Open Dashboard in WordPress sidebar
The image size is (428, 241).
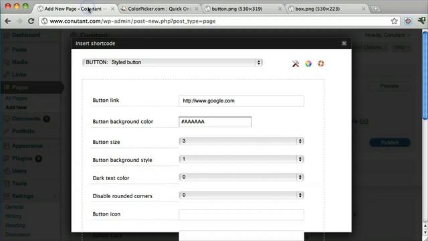26,35
